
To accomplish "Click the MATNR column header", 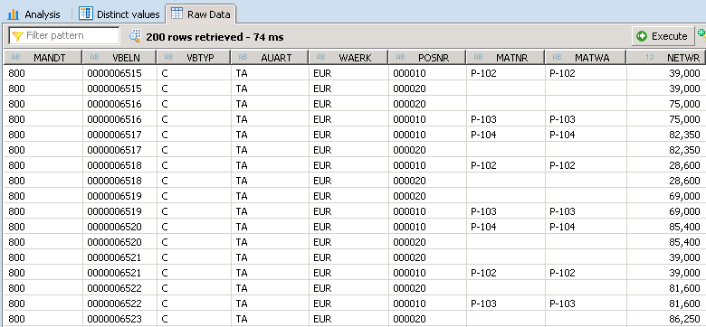I will tap(506, 58).
